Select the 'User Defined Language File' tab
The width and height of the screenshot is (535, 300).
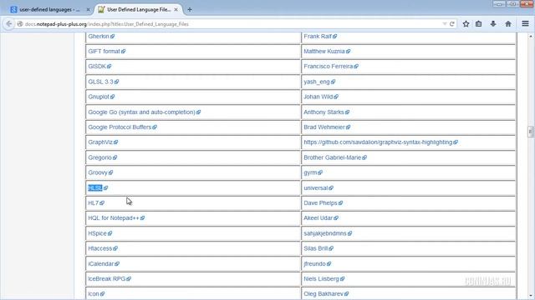tap(138, 9)
